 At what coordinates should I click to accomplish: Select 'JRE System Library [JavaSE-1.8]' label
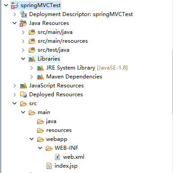coord(87,68)
